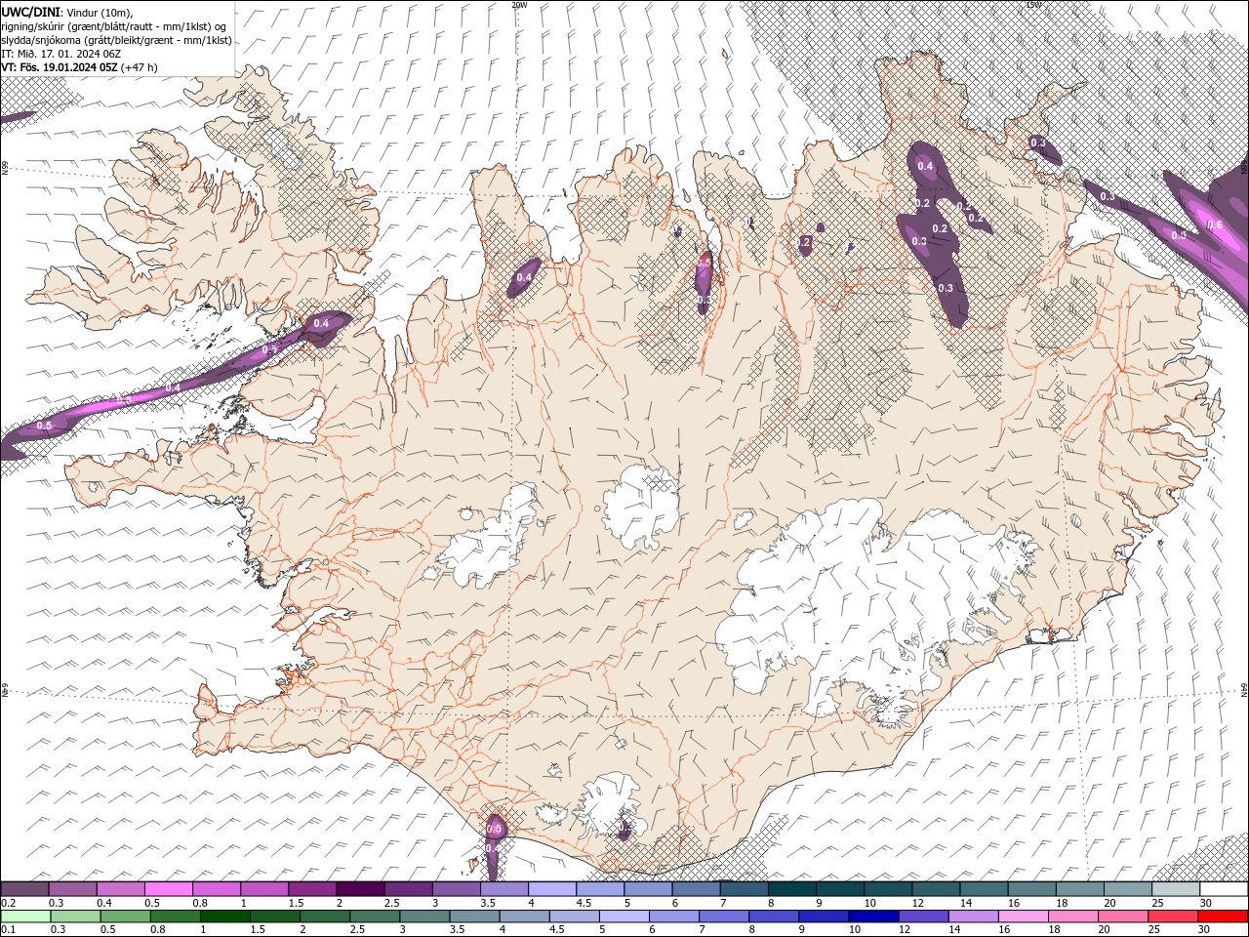Click the 0.5 label at the far west end of the offshore band

[x=44, y=426]
